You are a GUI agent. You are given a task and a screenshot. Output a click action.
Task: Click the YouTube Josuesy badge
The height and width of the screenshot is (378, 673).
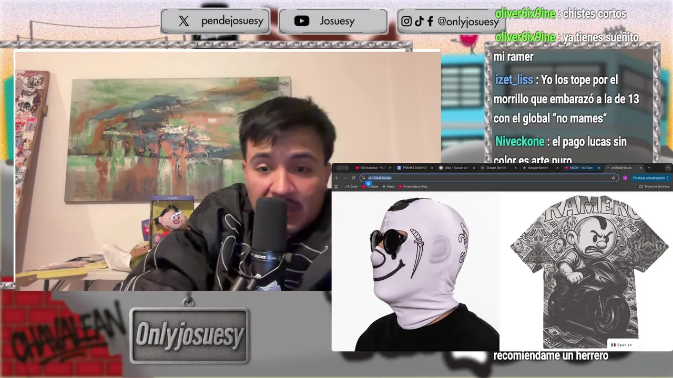point(333,21)
